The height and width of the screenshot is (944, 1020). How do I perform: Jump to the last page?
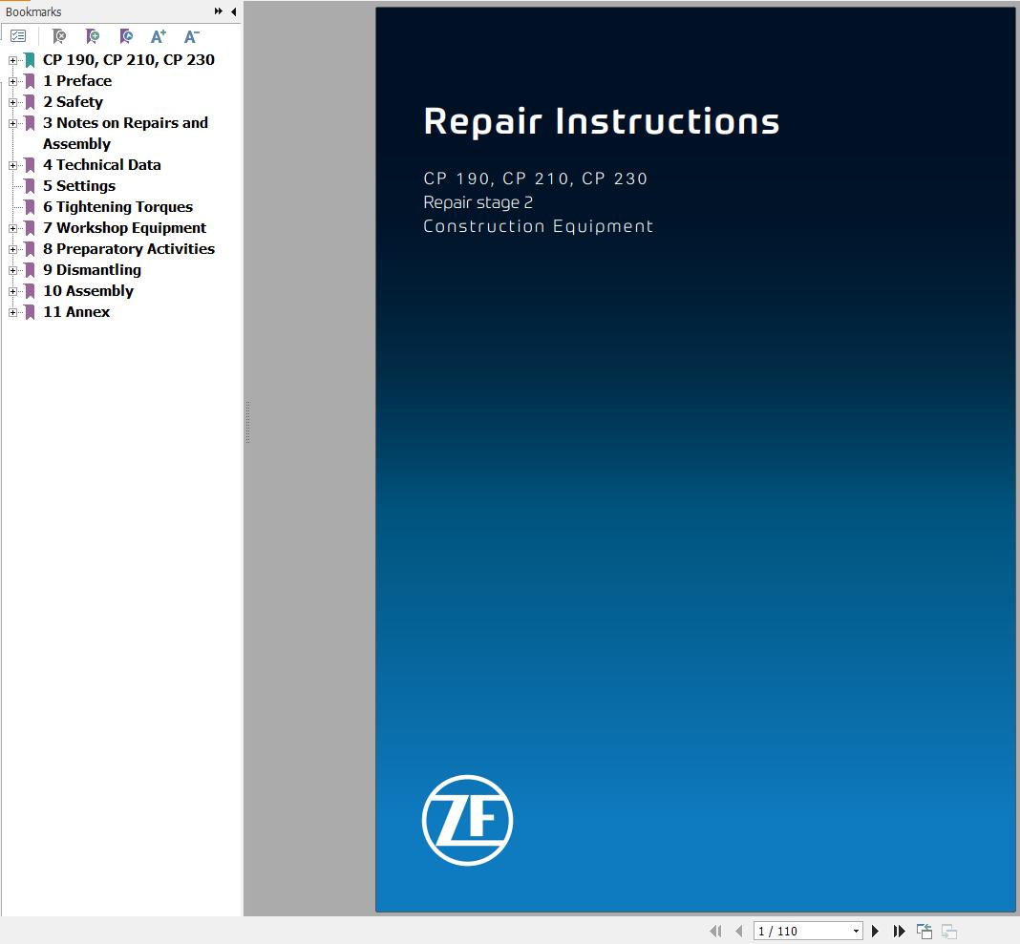(900, 931)
